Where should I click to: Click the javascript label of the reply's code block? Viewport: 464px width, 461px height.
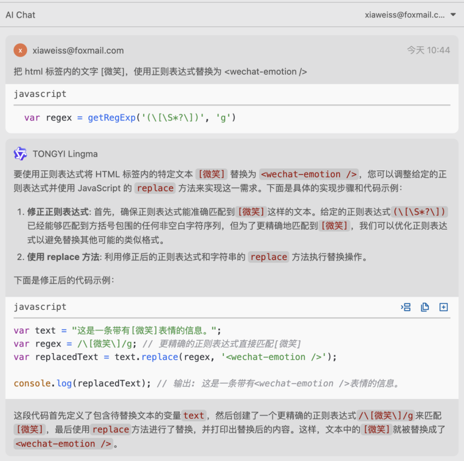pos(40,307)
